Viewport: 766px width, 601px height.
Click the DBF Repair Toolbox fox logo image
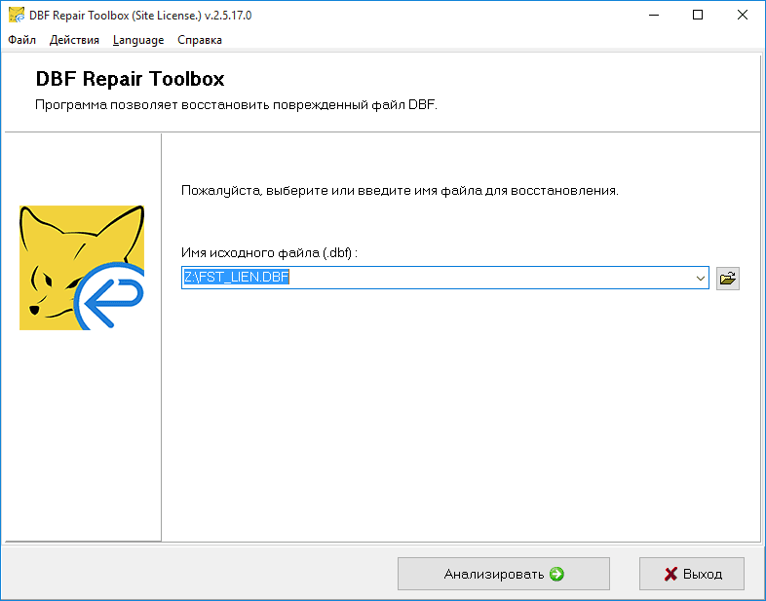82,268
